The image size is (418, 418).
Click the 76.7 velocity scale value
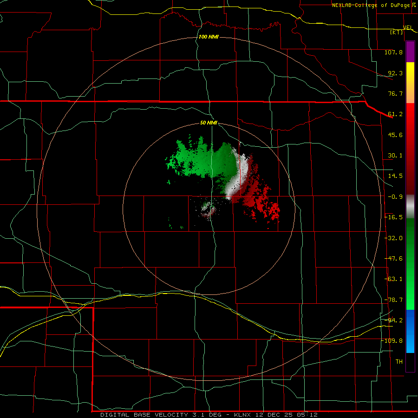coord(395,93)
